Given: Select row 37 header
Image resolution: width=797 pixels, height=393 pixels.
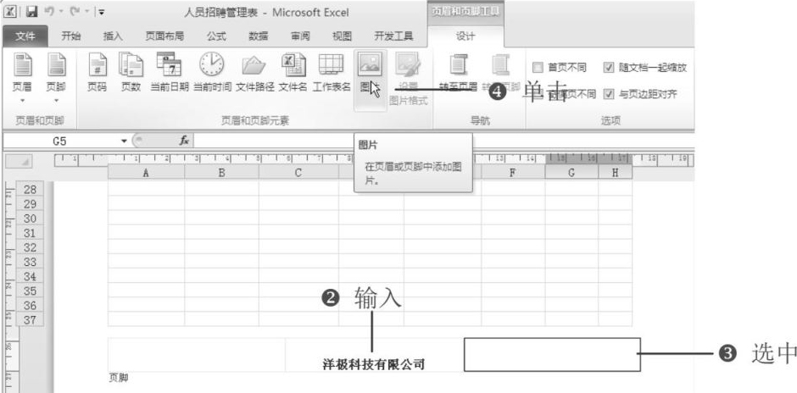Looking at the screenshot, I should coord(30,320).
